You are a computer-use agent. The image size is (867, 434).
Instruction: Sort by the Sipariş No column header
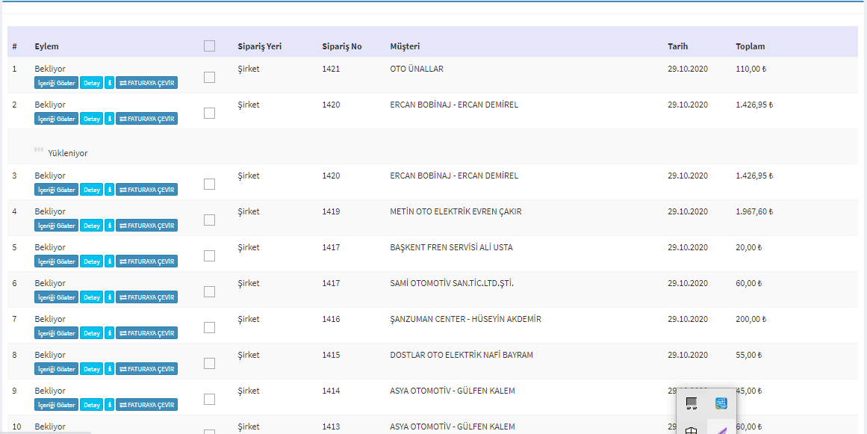point(341,46)
